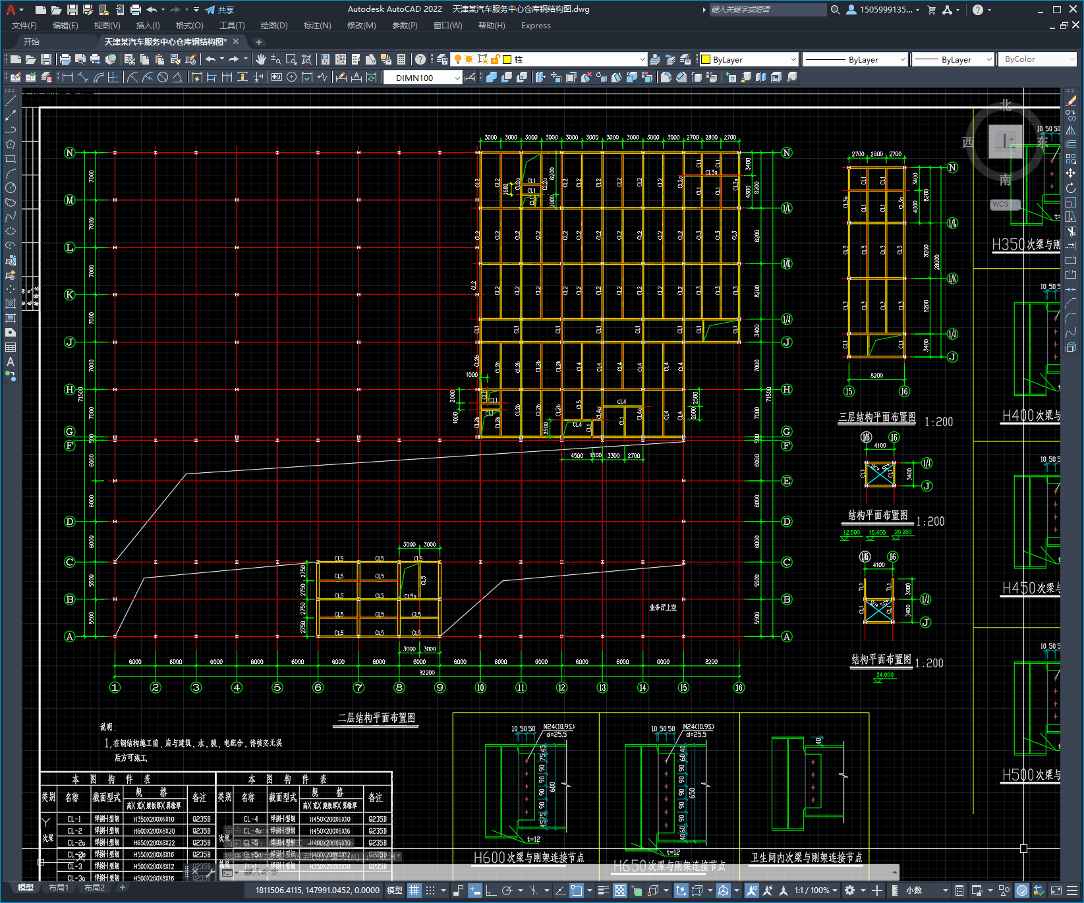Open the Autodesk App Store cart icon

pos(932,10)
